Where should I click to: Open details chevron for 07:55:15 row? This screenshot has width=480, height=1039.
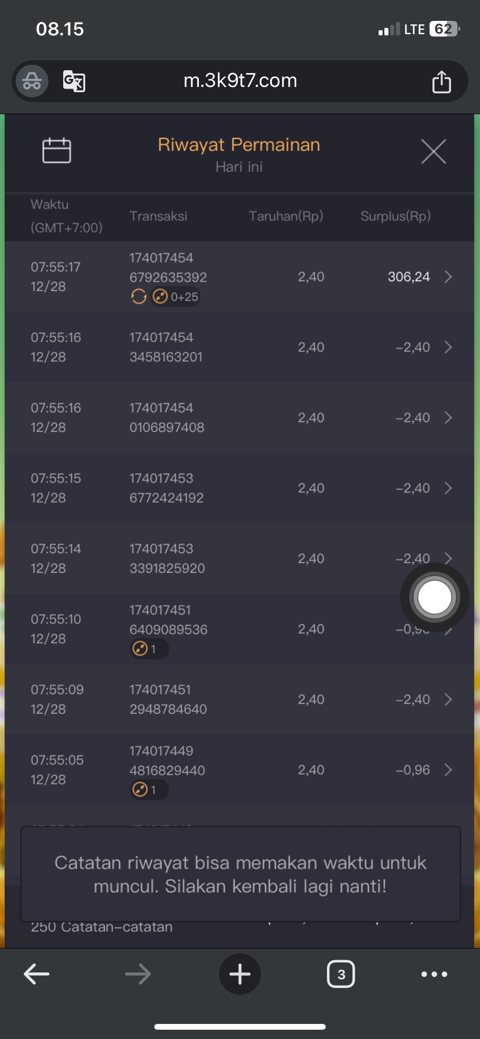448,488
